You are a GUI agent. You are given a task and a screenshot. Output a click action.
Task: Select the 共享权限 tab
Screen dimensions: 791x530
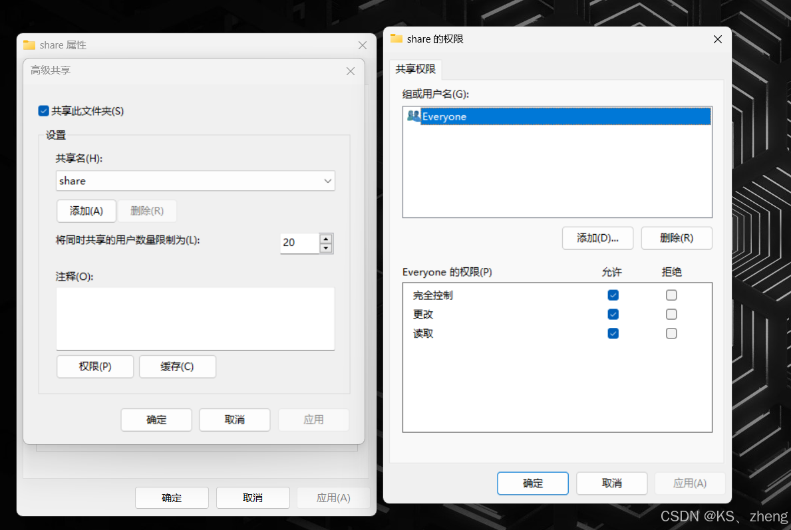click(415, 69)
